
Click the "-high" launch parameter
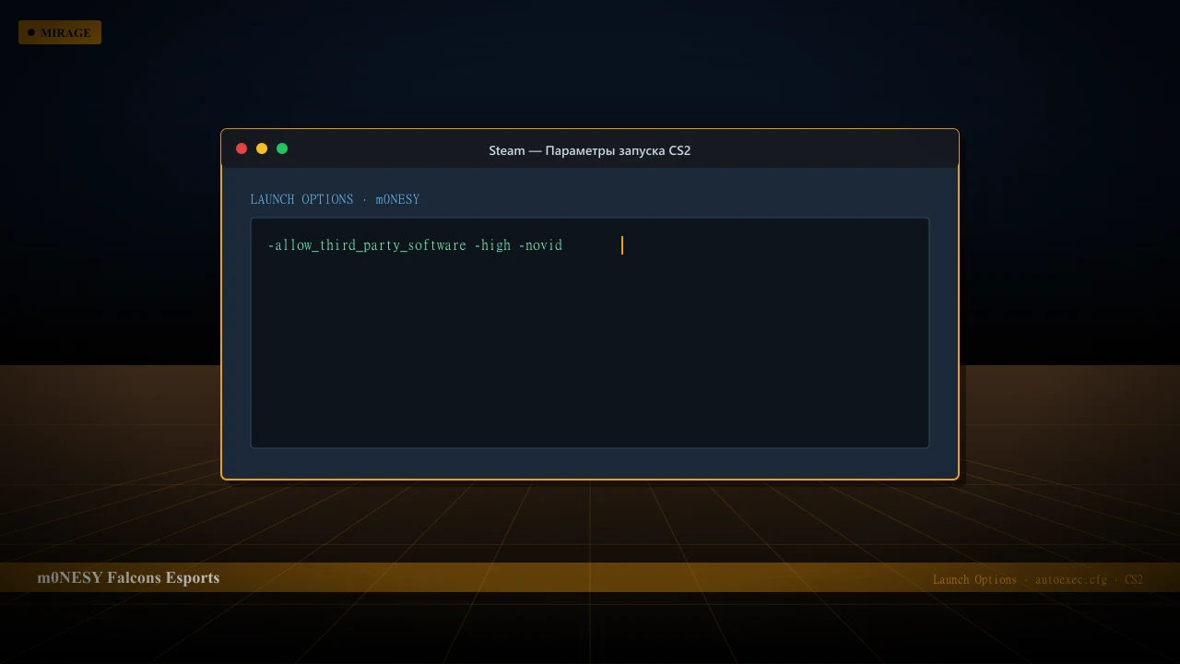click(492, 245)
